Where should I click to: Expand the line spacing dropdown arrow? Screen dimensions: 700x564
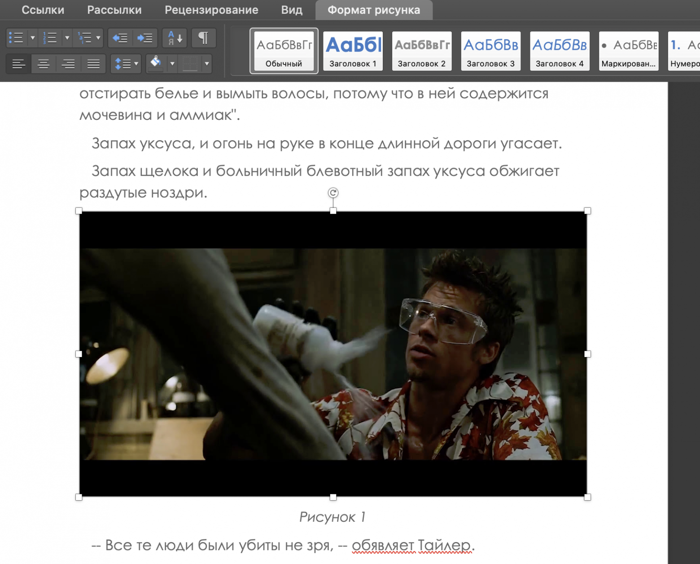(x=136, y=64)
